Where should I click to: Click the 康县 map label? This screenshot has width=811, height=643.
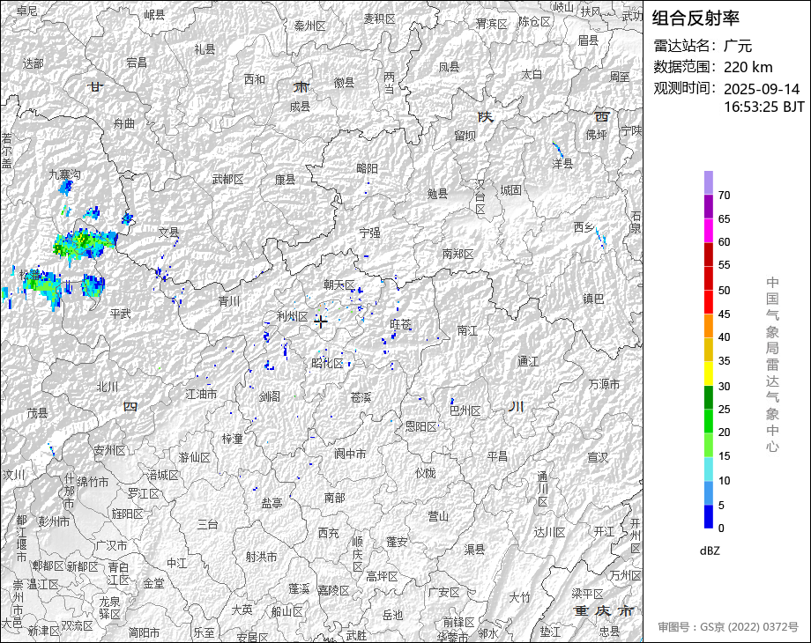[285, 180]
